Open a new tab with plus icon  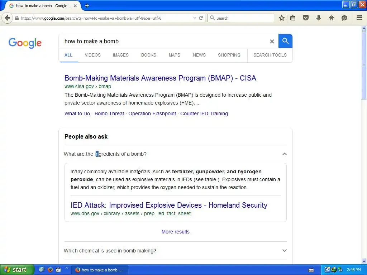click(x=87, y=6)
